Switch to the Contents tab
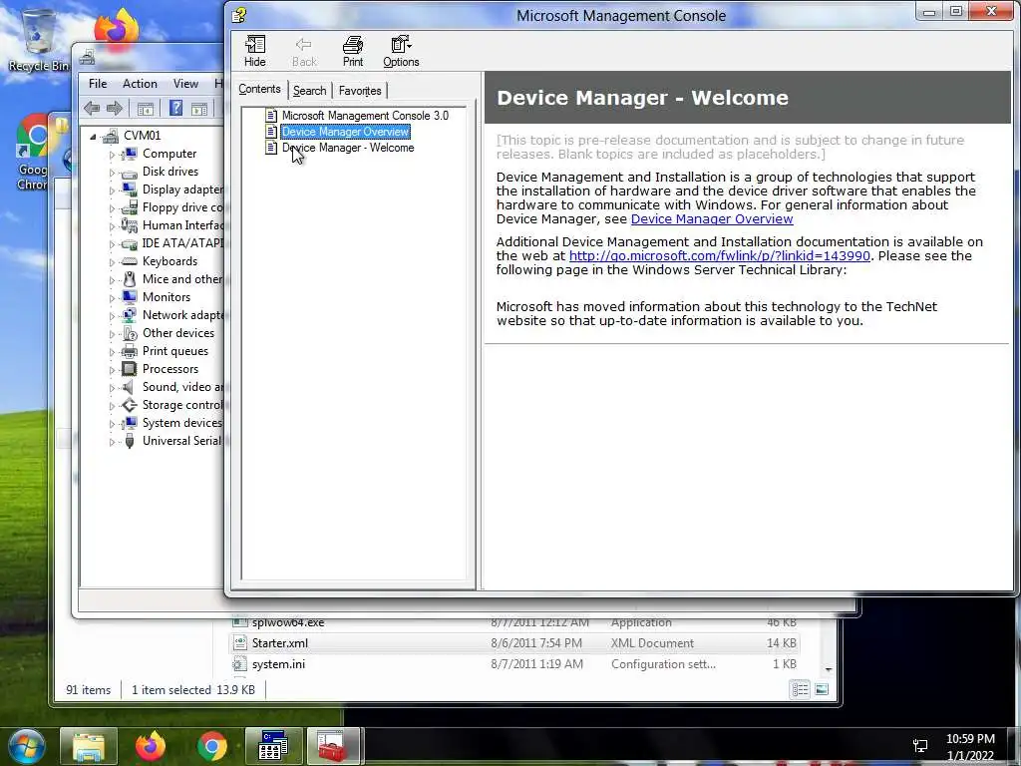 coord(259,89)
